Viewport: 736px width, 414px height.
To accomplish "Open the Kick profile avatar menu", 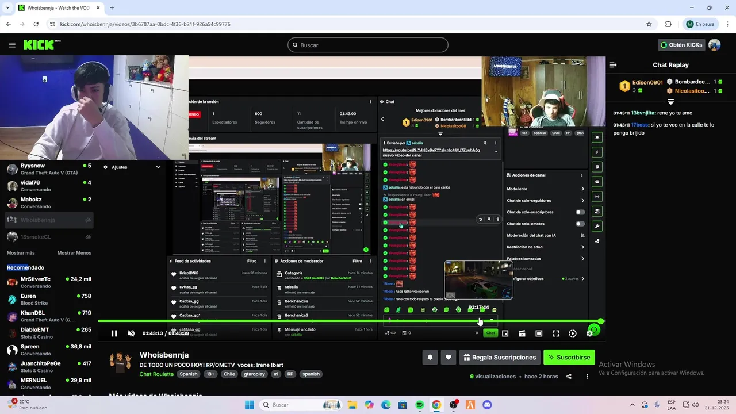I will (x=715, y=45).
